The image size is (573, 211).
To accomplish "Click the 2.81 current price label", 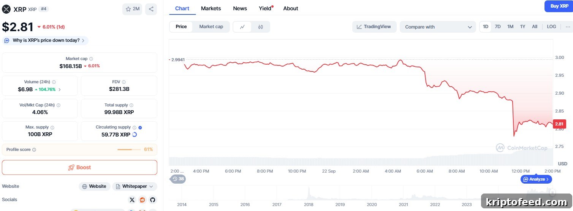I will (x=559, y=124).
